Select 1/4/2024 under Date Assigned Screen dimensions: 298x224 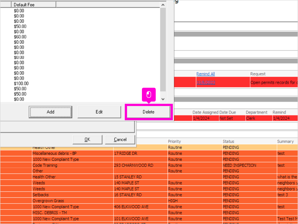pos(206,118)
